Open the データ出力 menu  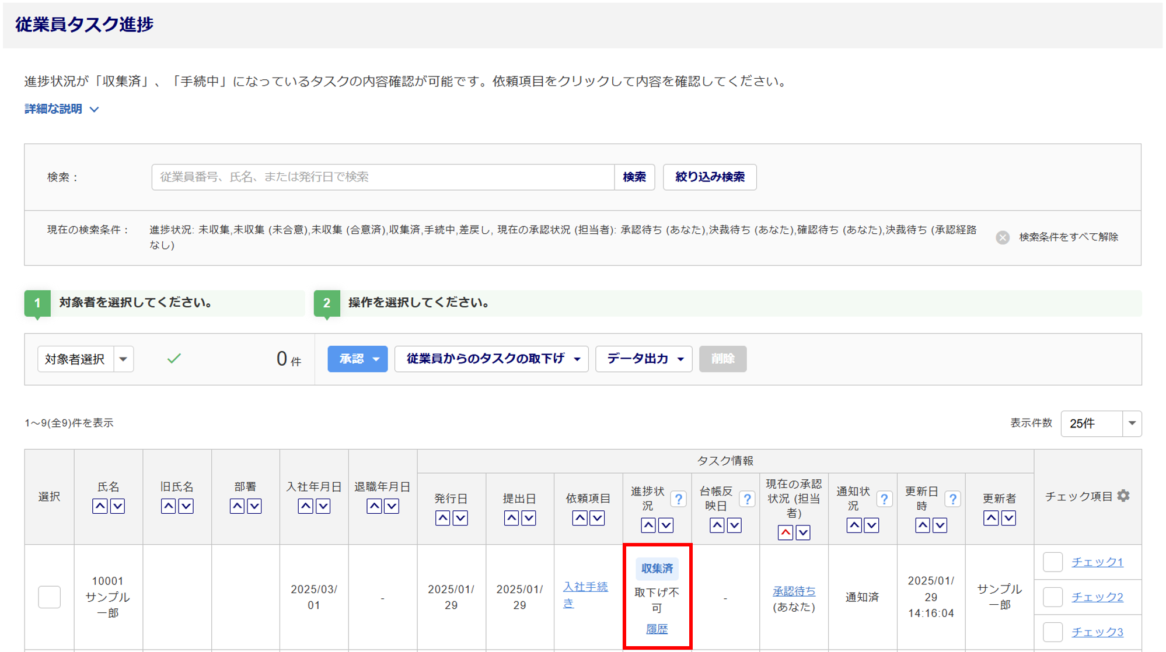coord(644,359)
